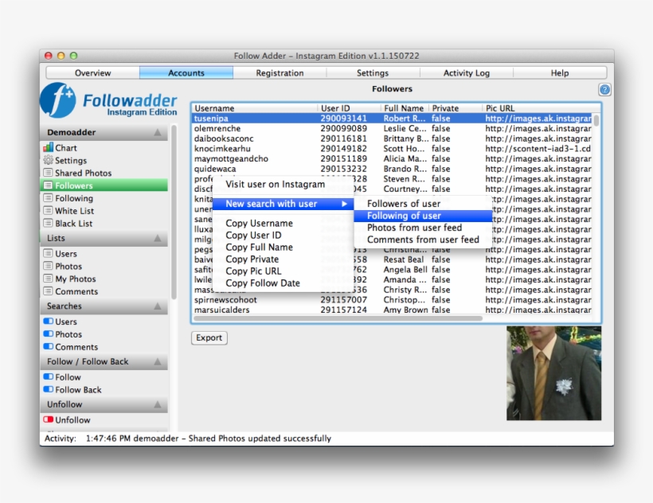Open the Activity Log tab
This screenshot has width=653, height=503.
pyautogui.click(x=467, y=72)
